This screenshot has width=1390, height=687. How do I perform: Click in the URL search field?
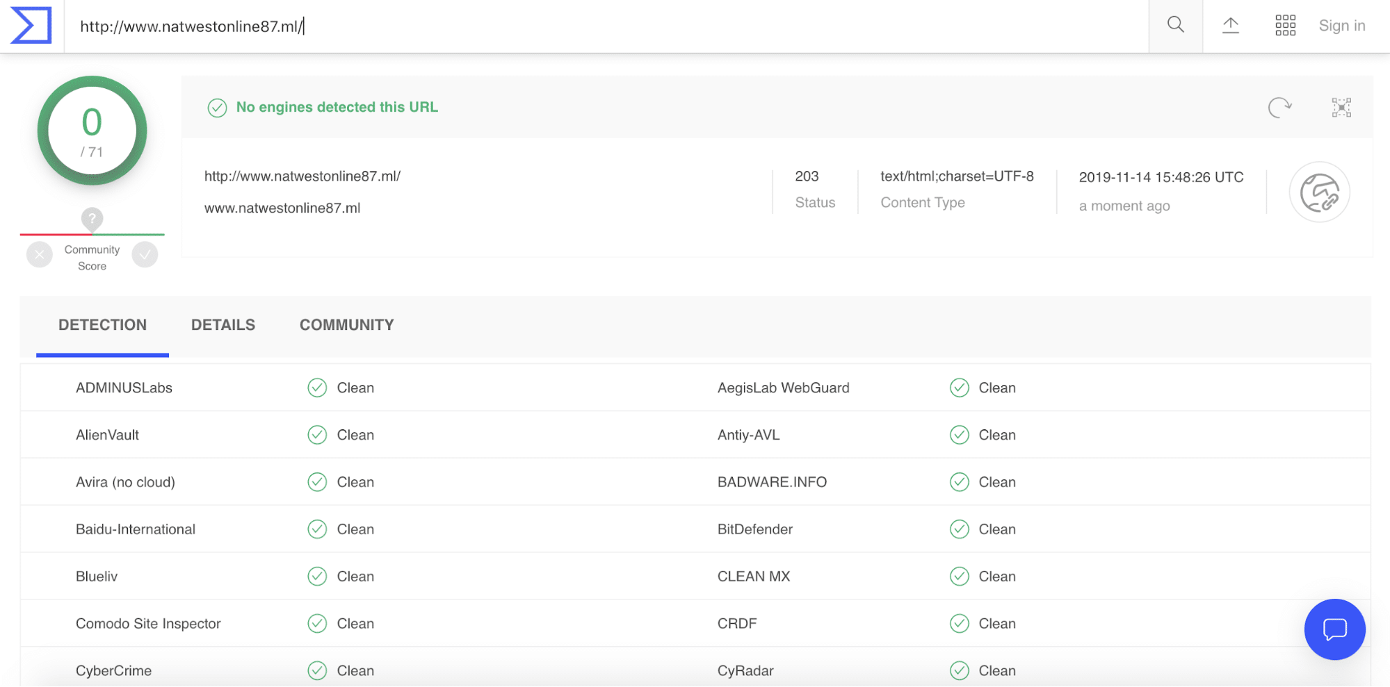pos(605,26)
